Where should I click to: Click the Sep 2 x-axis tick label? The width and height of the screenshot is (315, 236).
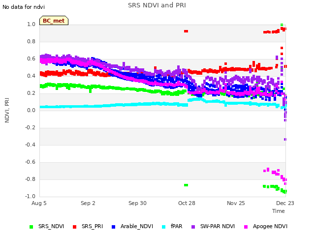(88, 203)
